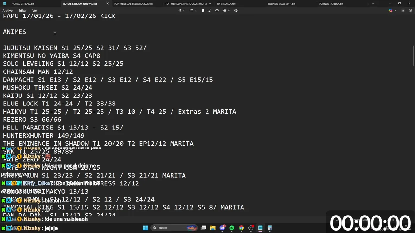415x233 pixels.
Task: Click the 00:00:00 timer overlay
Action: click(370, 223)
